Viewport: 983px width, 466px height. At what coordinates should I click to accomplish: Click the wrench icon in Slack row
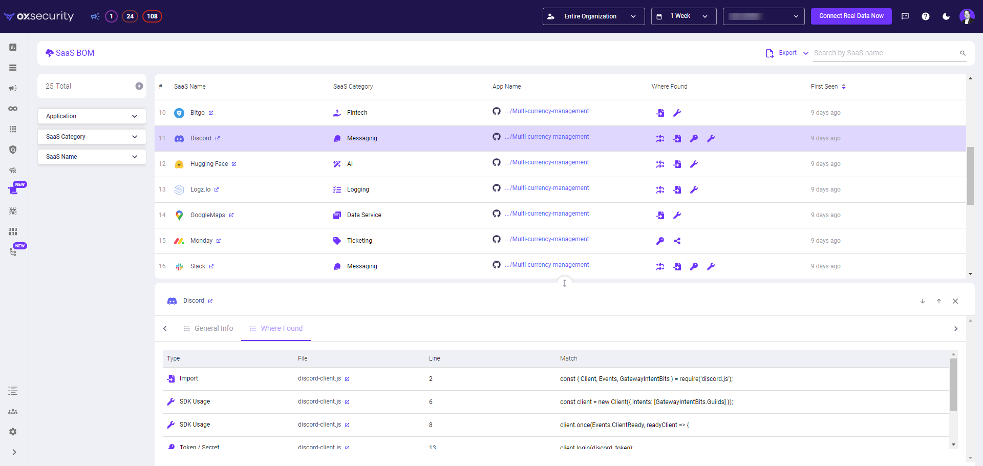pos(711,266)
